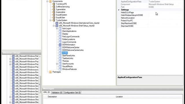Image resolution: width=185 pixels, height=104 pixels.
Task: Expand x86_Microsoft-Windows-She in Windows Image
Action: pyautogui.click(x=10, y=102)
